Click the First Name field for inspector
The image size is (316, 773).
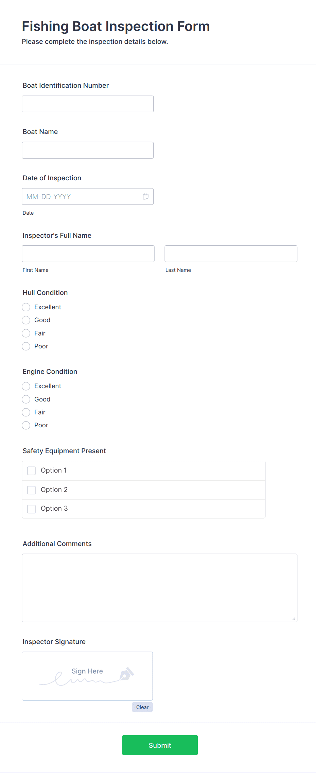(x=88, y=253)
